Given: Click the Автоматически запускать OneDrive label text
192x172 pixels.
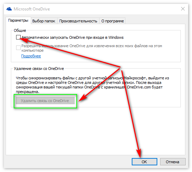Looking at the screenshot, I should [73, 37].
